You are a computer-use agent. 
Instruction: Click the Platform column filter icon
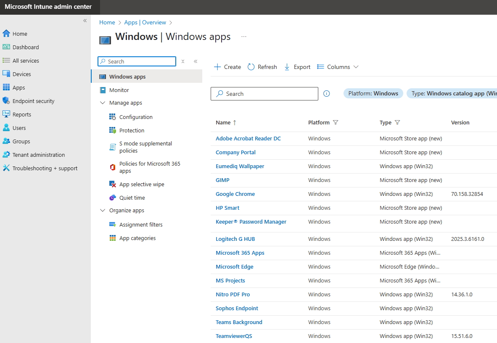pyautogui.click(x=336, y=122)
